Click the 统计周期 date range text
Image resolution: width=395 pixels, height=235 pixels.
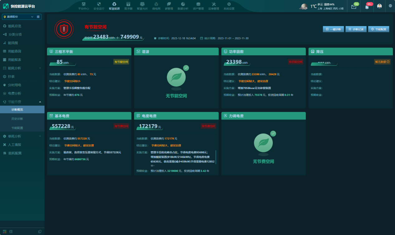(227, 38)
